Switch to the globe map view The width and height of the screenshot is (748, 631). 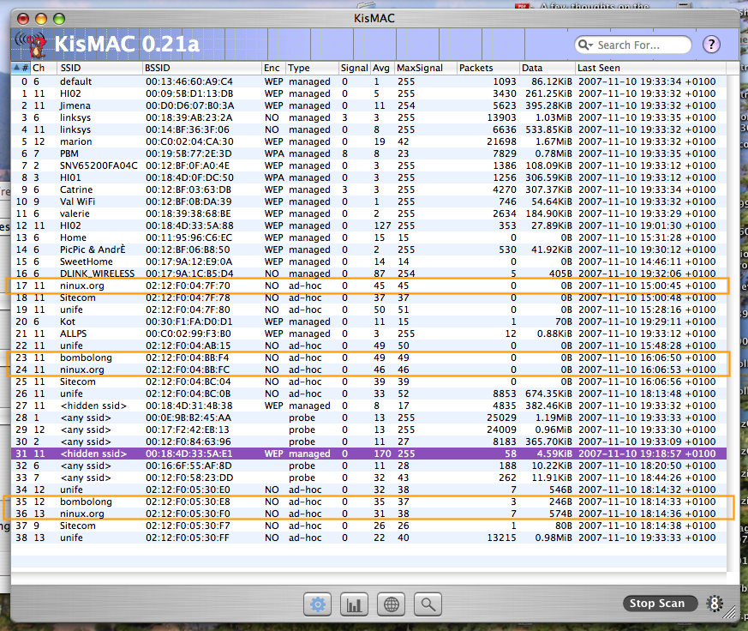pyautogui.click(x=391, y=604)
